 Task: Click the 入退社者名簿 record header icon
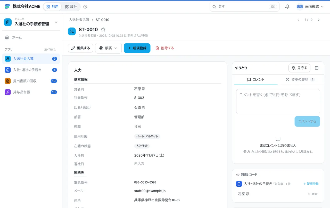[72, 31]
